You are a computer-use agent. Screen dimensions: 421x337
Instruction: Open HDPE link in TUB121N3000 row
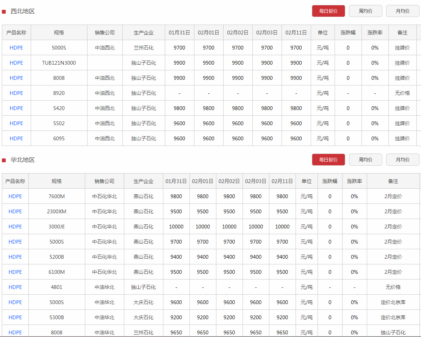pyautogui.click(x=16, y=63)
